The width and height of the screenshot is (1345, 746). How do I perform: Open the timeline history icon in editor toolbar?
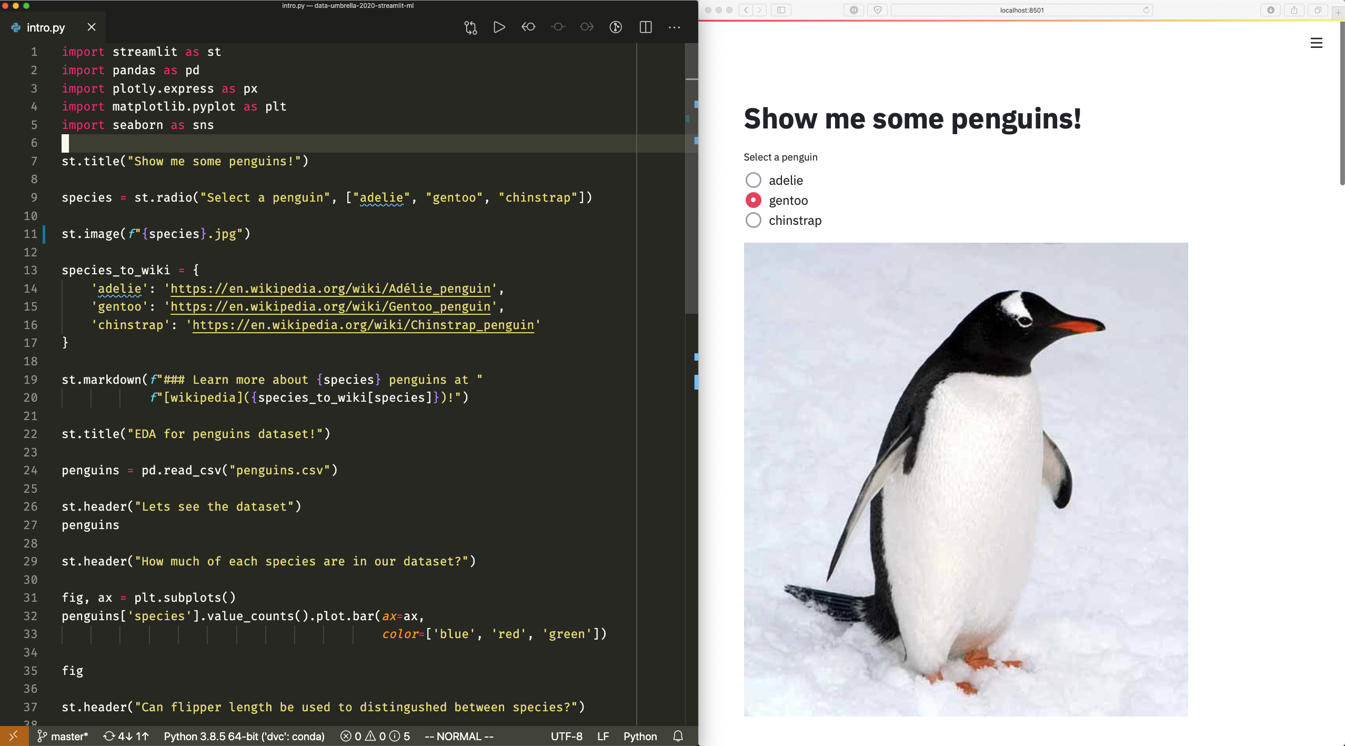coord(616,27)
